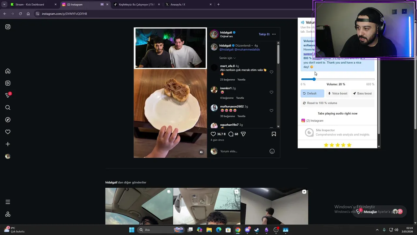Reply to mert_efe.ll's comment with Yanıtla
The width and height of the screenshot is (417, 235).
241,80
